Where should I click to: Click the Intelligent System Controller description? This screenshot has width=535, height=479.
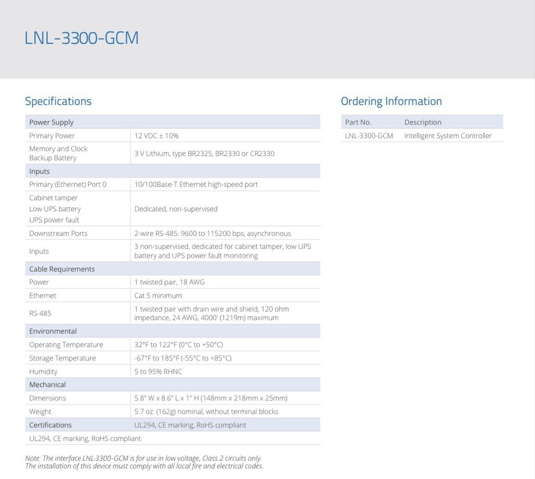448,136
